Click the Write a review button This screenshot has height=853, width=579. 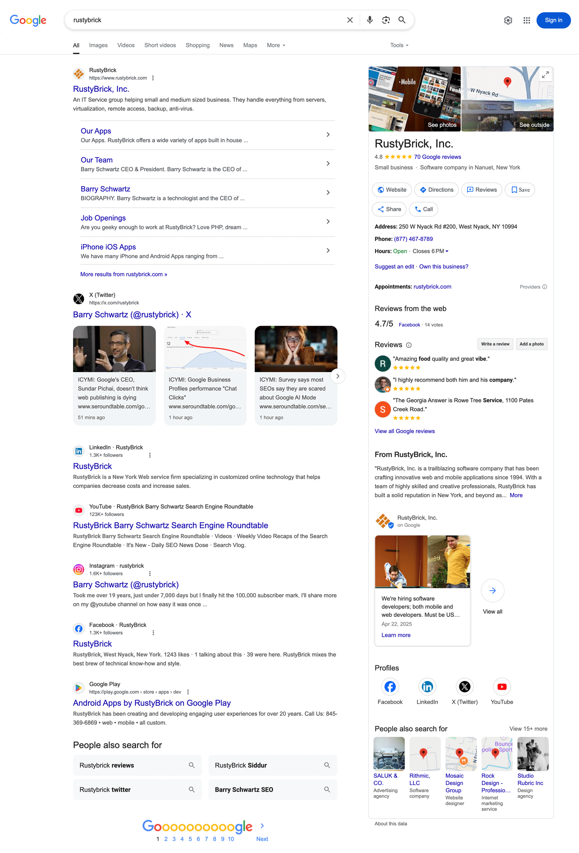pos(495,344)
